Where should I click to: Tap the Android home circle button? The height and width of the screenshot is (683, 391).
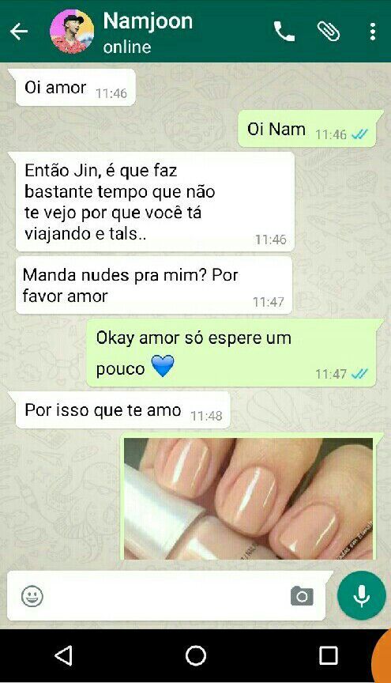click(196, 655)
